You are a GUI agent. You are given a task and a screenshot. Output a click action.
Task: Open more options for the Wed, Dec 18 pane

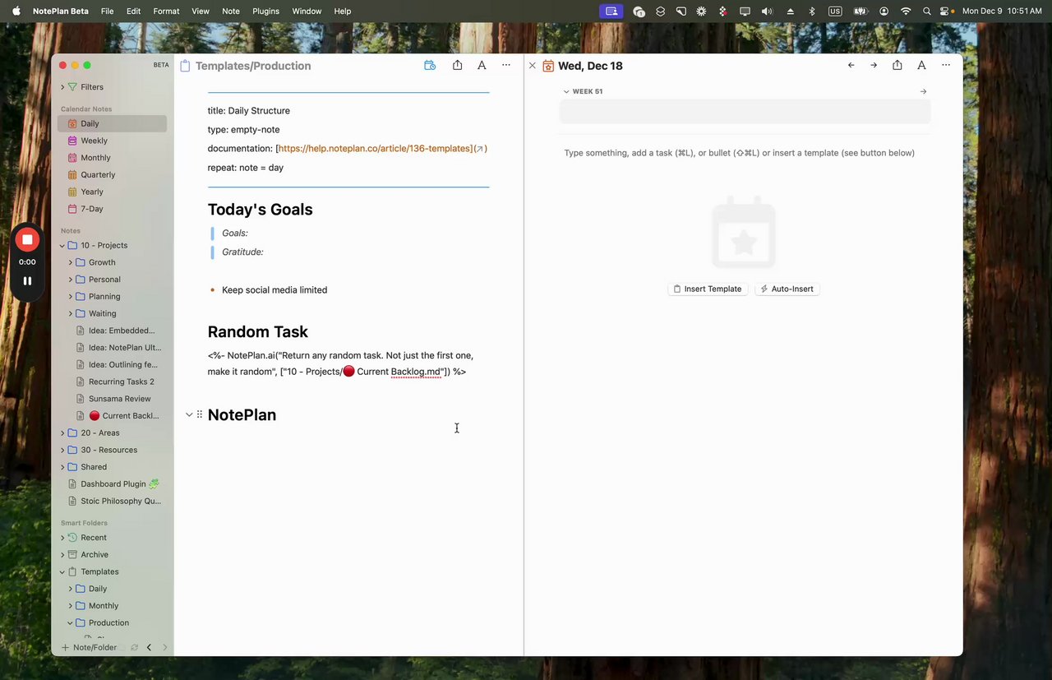[x=946, y=65]
